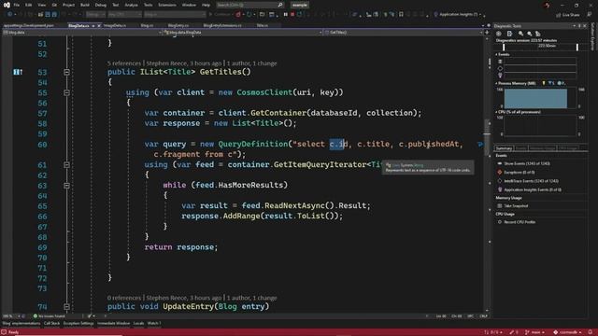The height and width of the screenshot is (336, 598).
Task: Open the Test menu
Action: pos(115,5)
